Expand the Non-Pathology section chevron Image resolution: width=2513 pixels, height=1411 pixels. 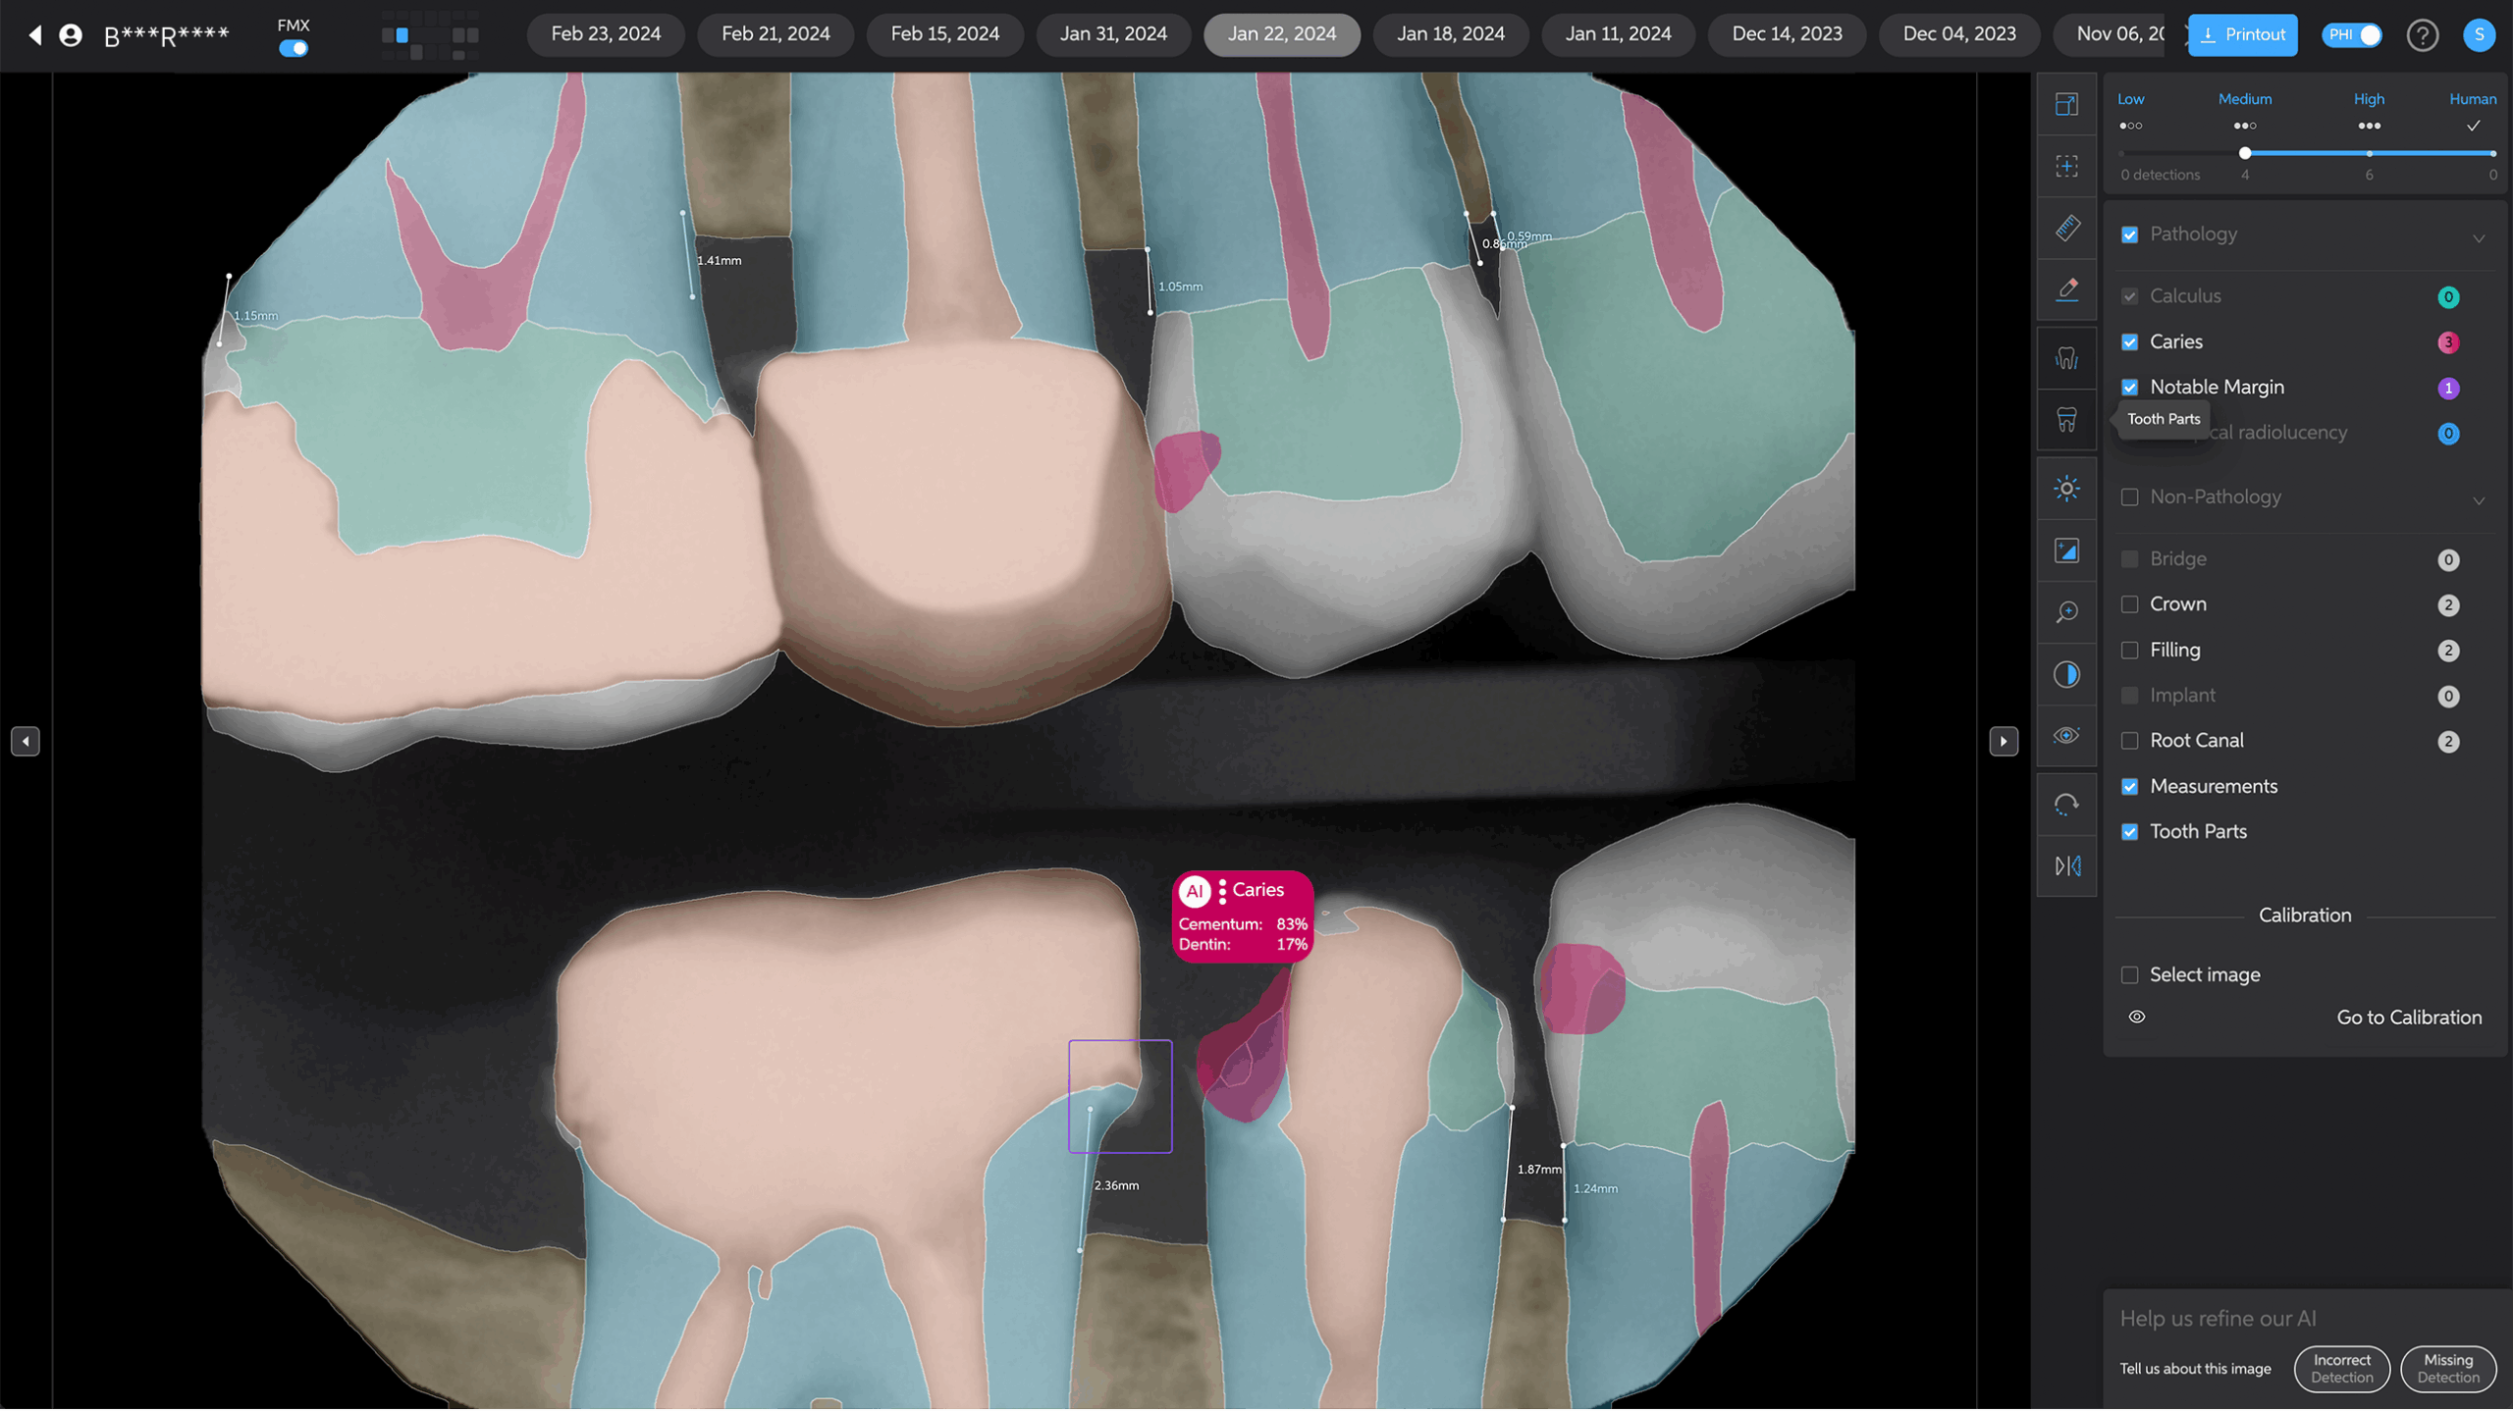click(2478, 500)
